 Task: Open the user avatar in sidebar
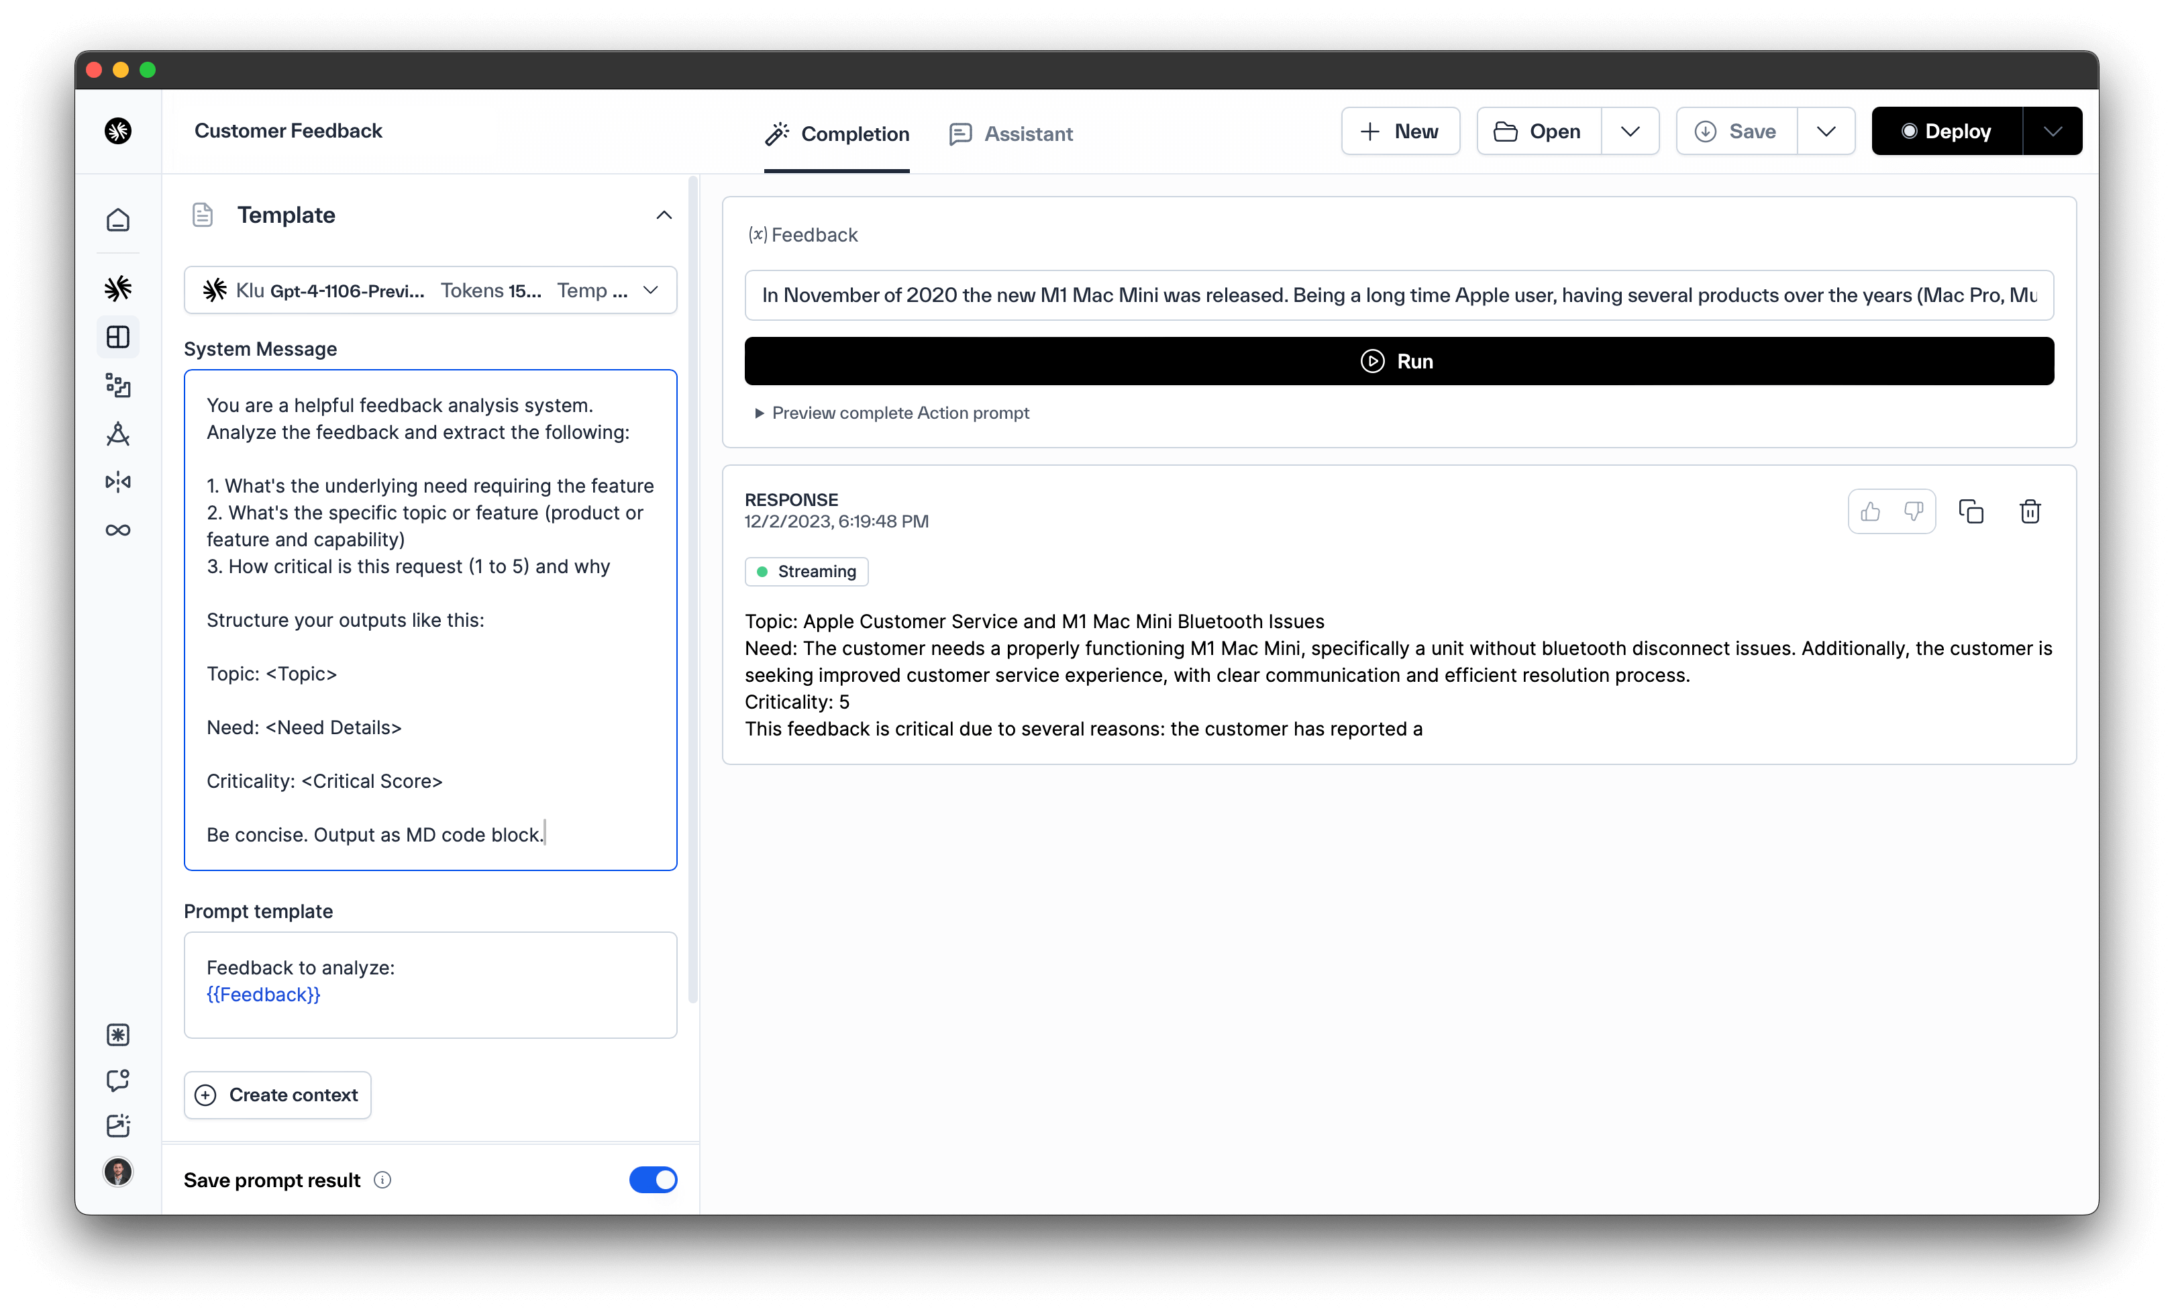click(118, 1172)
